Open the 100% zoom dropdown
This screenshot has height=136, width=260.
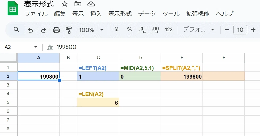pos(91,30)
